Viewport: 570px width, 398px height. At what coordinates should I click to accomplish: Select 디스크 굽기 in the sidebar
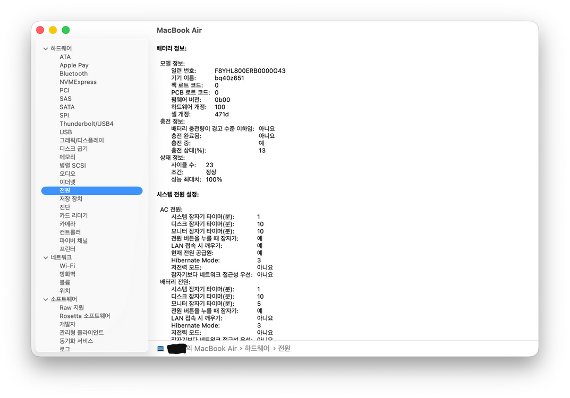(x=73, y=149)
